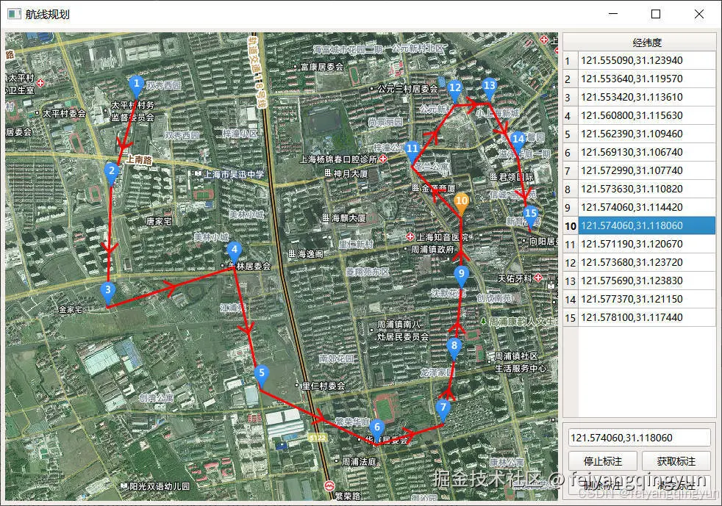The image size is (722, 506).
Task: Click the orange highlighted marker 10
Action: (x=462, y=203)
